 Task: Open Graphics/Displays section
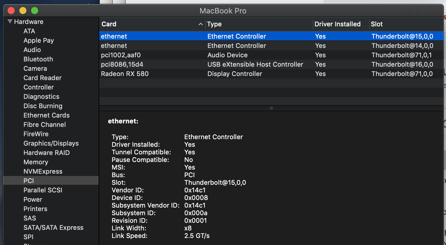click(51, 143)
